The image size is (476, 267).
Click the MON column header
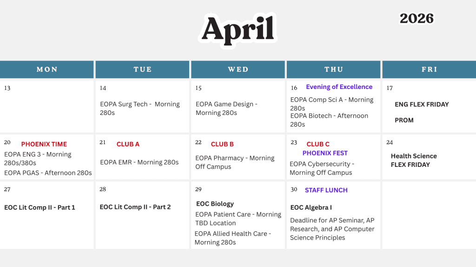pos(47,70)
